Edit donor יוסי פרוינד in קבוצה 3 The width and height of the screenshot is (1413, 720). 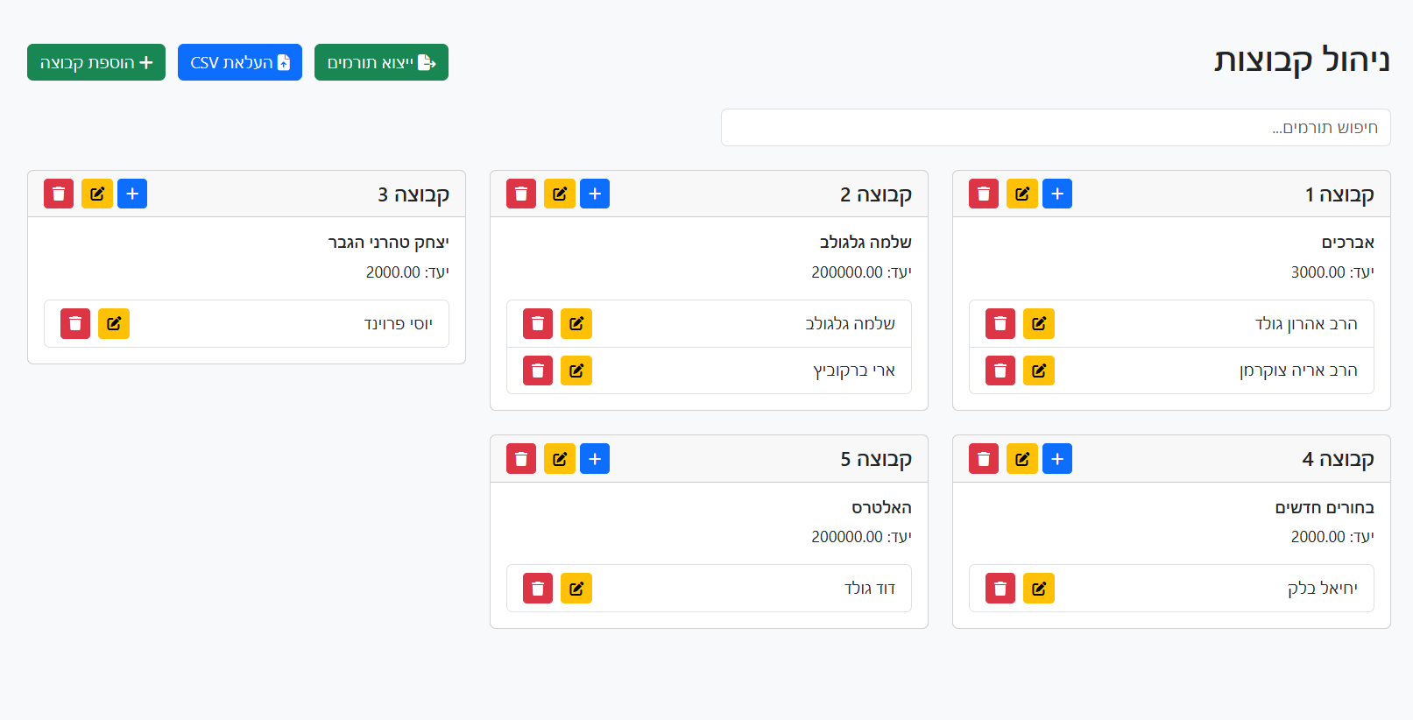(114, 323)
